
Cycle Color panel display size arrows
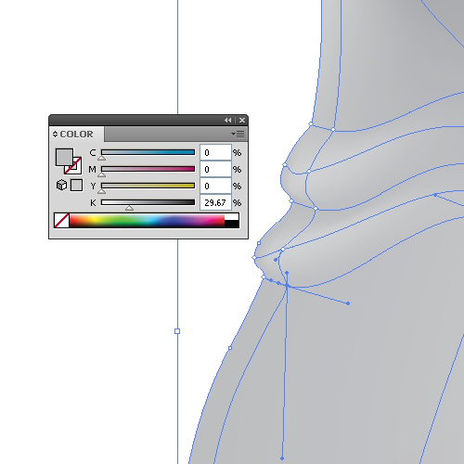click(55, 134)
